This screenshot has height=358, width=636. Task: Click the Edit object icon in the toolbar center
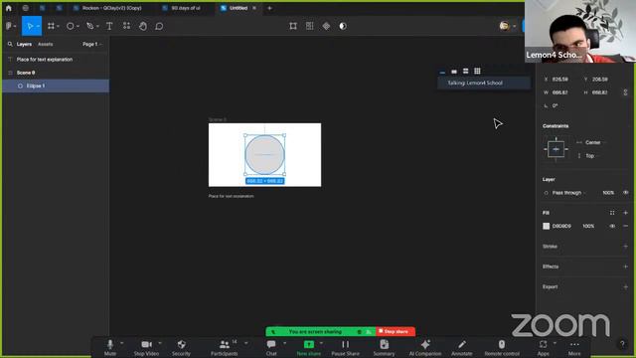[x=293, y=26]
